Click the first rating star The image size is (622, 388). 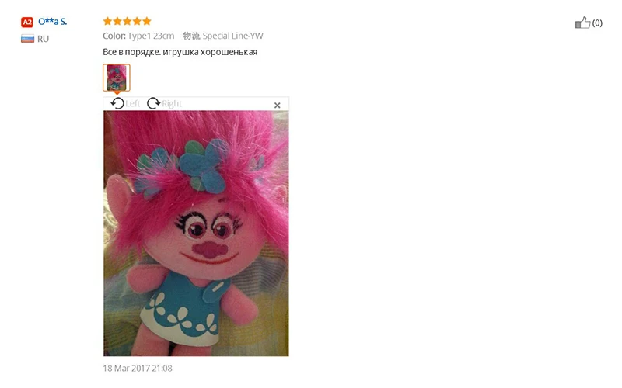[107, 21]
